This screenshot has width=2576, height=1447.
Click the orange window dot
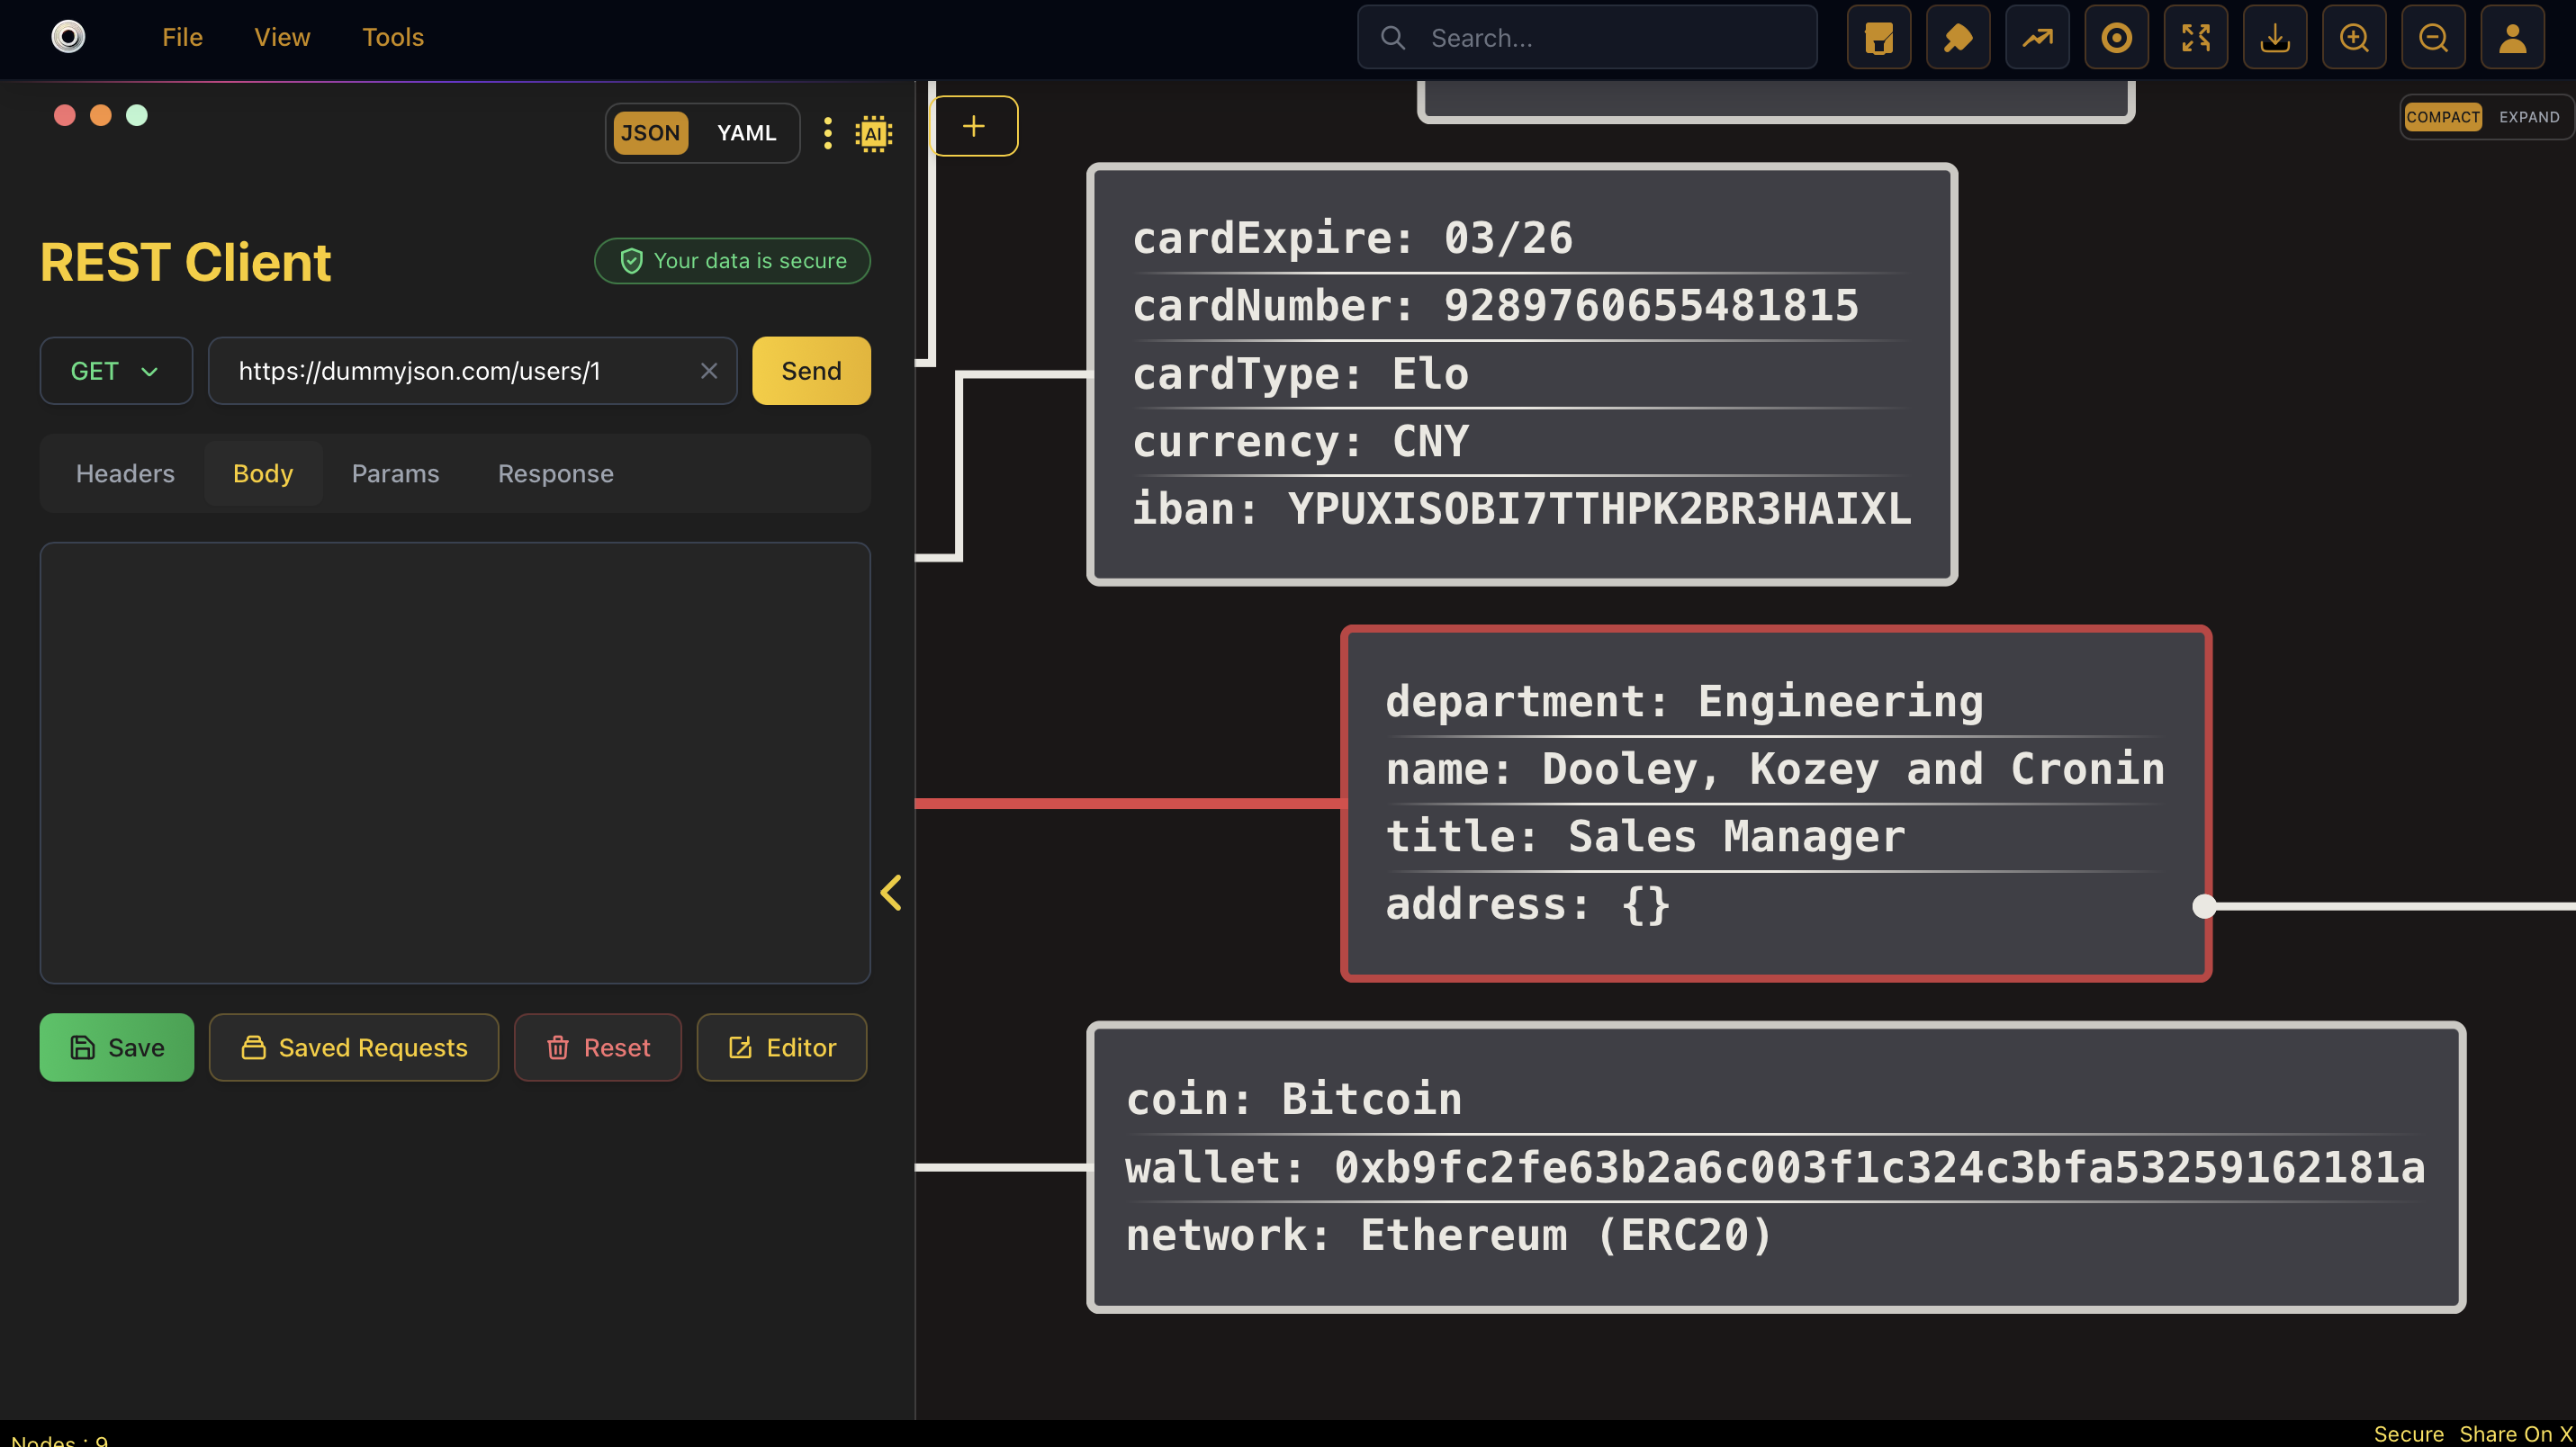[x=101, y=115]
